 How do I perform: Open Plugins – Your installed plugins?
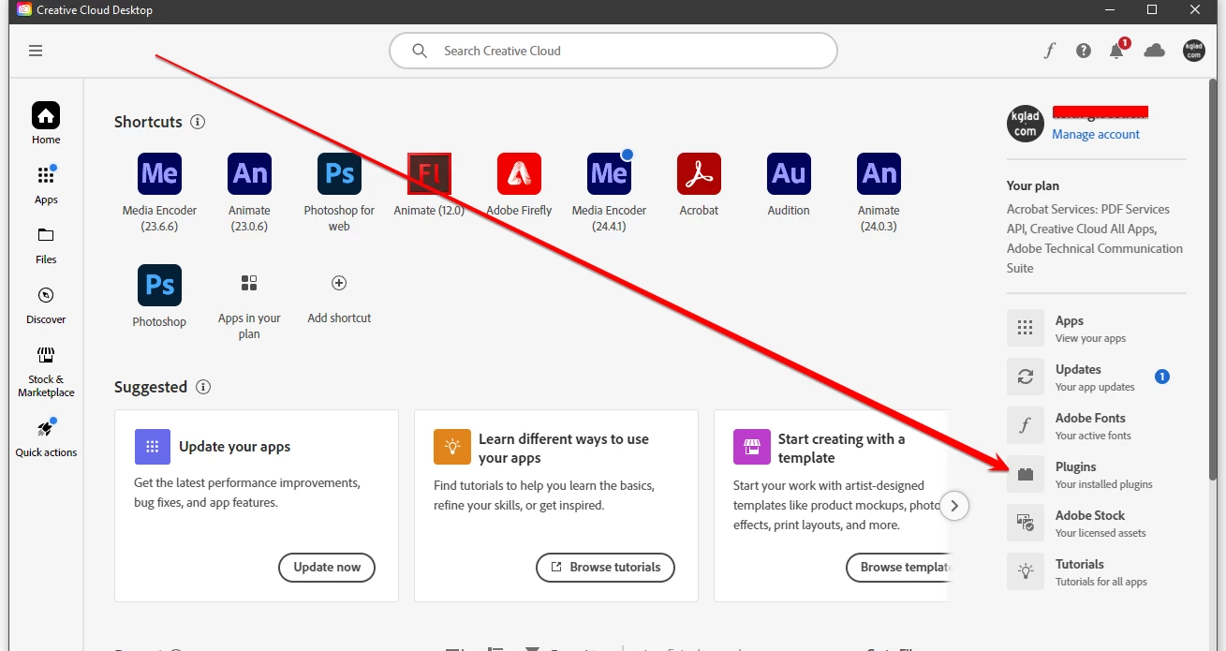(1096, 475)
